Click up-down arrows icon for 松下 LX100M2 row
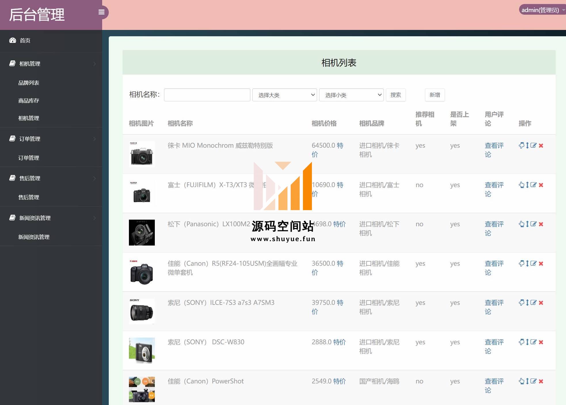Image resolution: width=566 pixels, height=405 pixels. coord(527,224)
